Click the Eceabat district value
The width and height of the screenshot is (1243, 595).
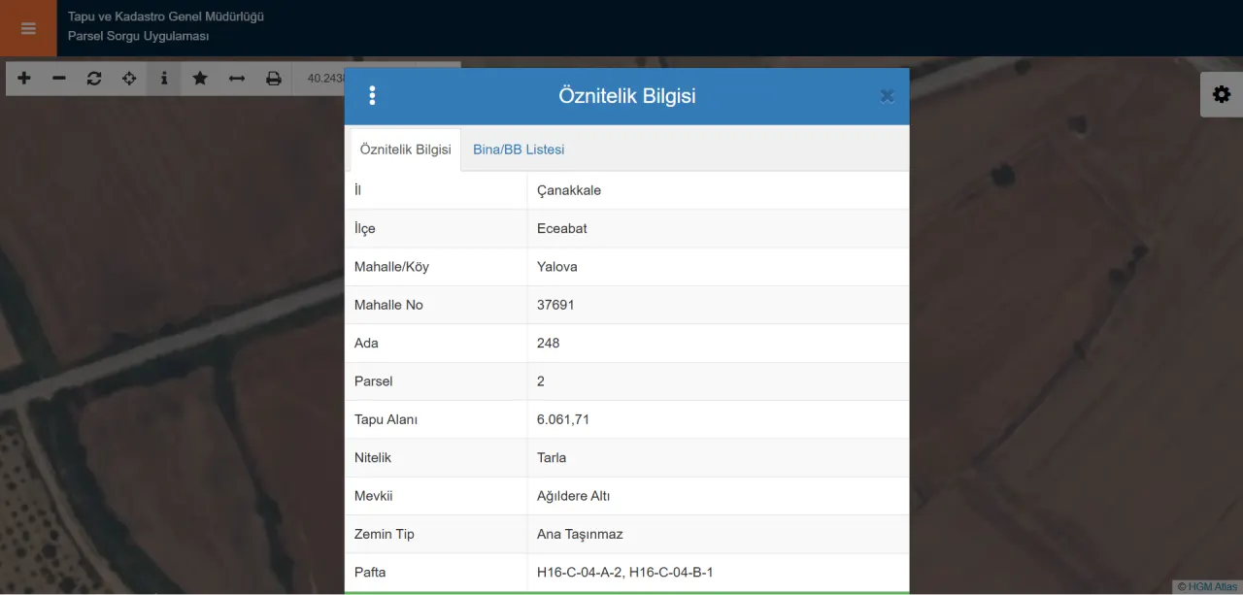click(x=562, y=228)
